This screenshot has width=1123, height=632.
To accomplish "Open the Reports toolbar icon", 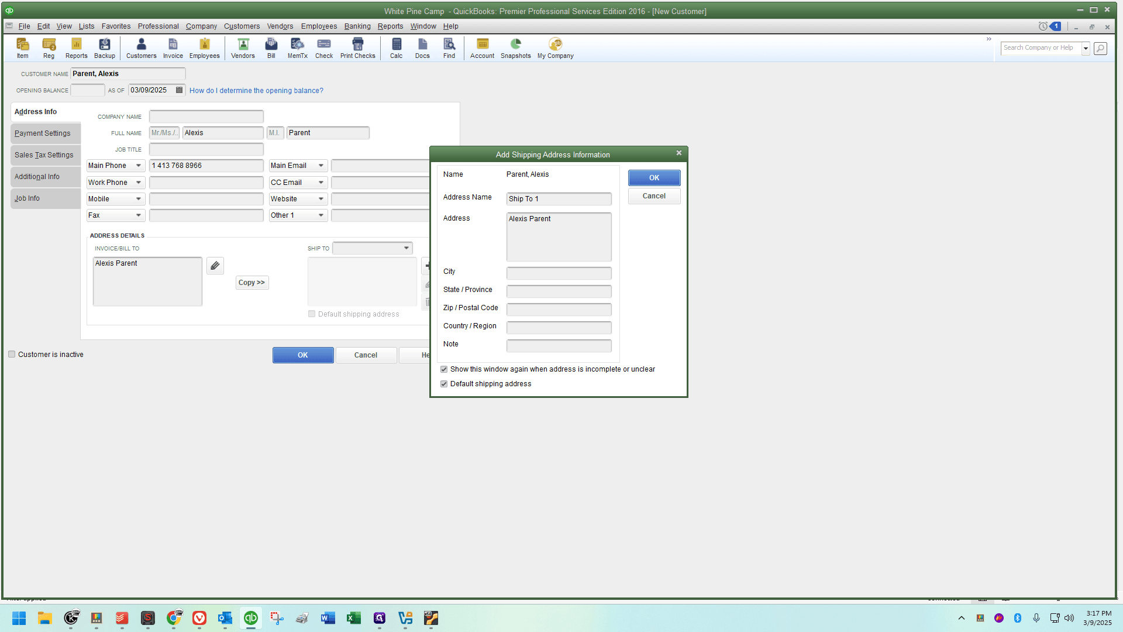I will (x=76, y=48).
